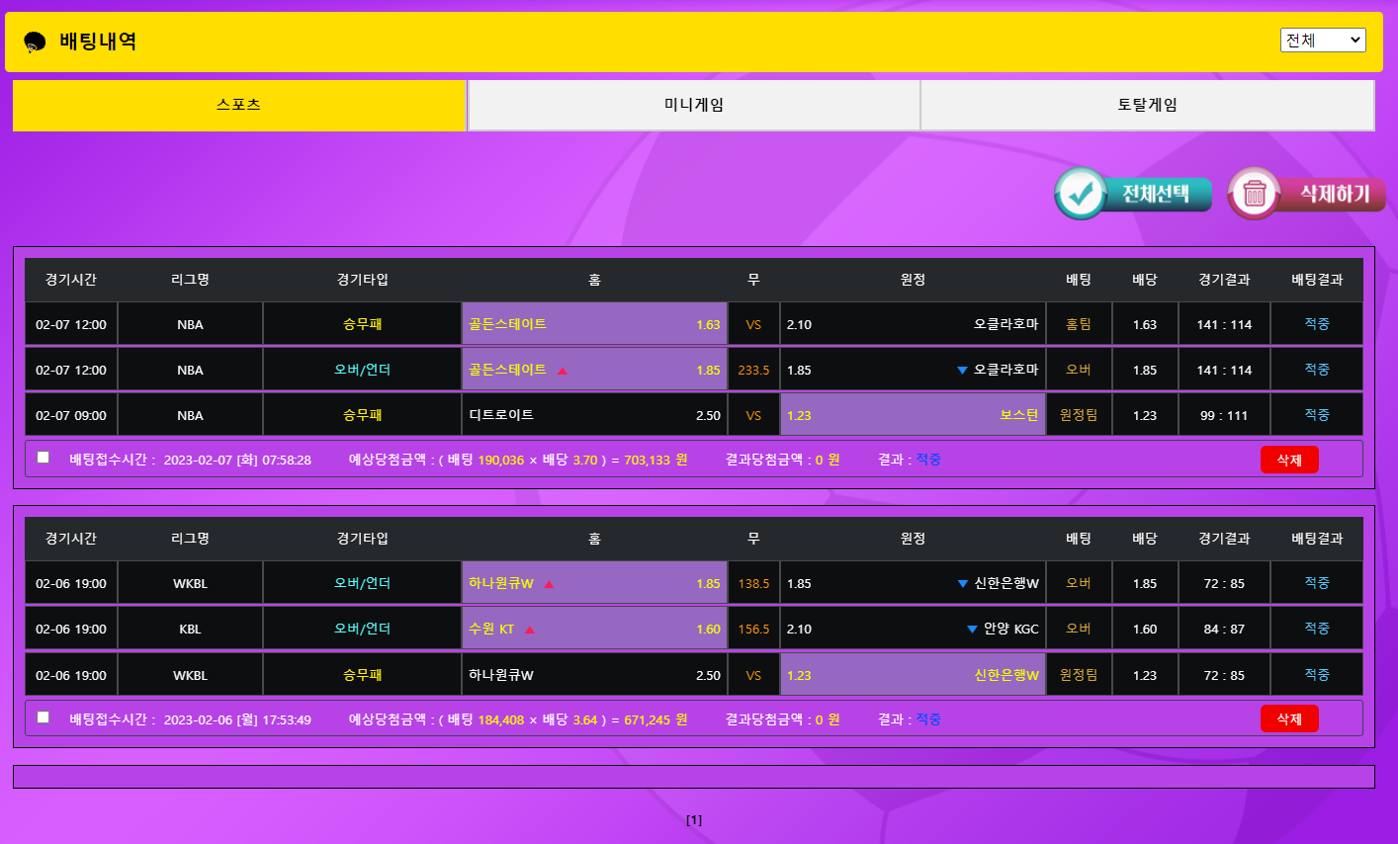Image resolution: width=1398 pixels, height=844 pixels.
Task: Tick the checkbox for the 02-07 bet slip
Action: click(43, 457)
